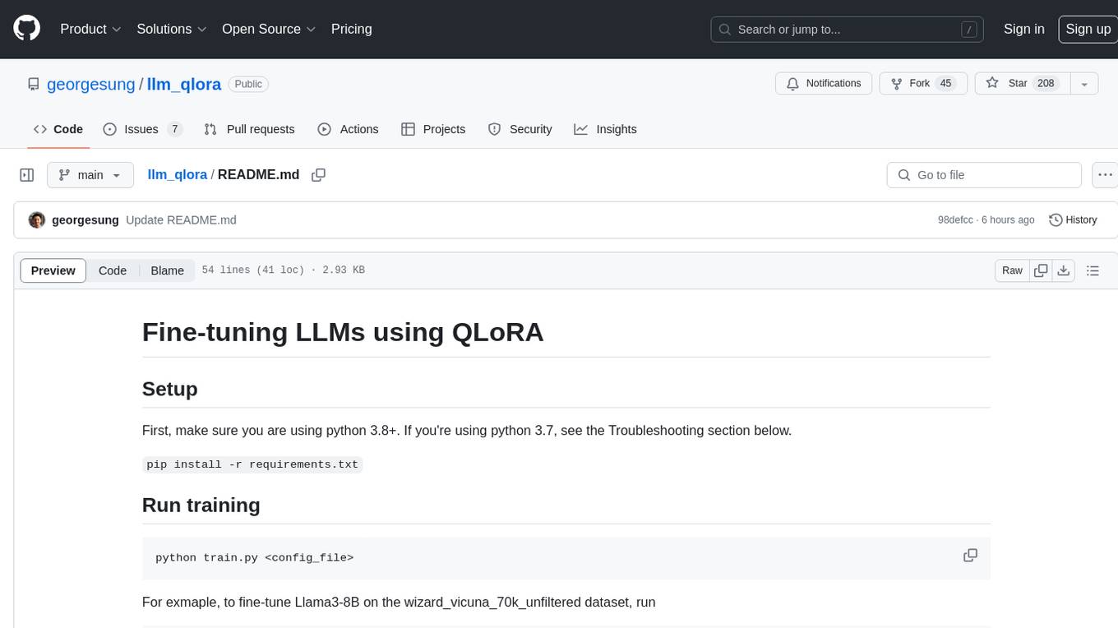Viewport: 1118px width, 628px height.
Task: Select the Preview view toggle
Action: (53, 270)
